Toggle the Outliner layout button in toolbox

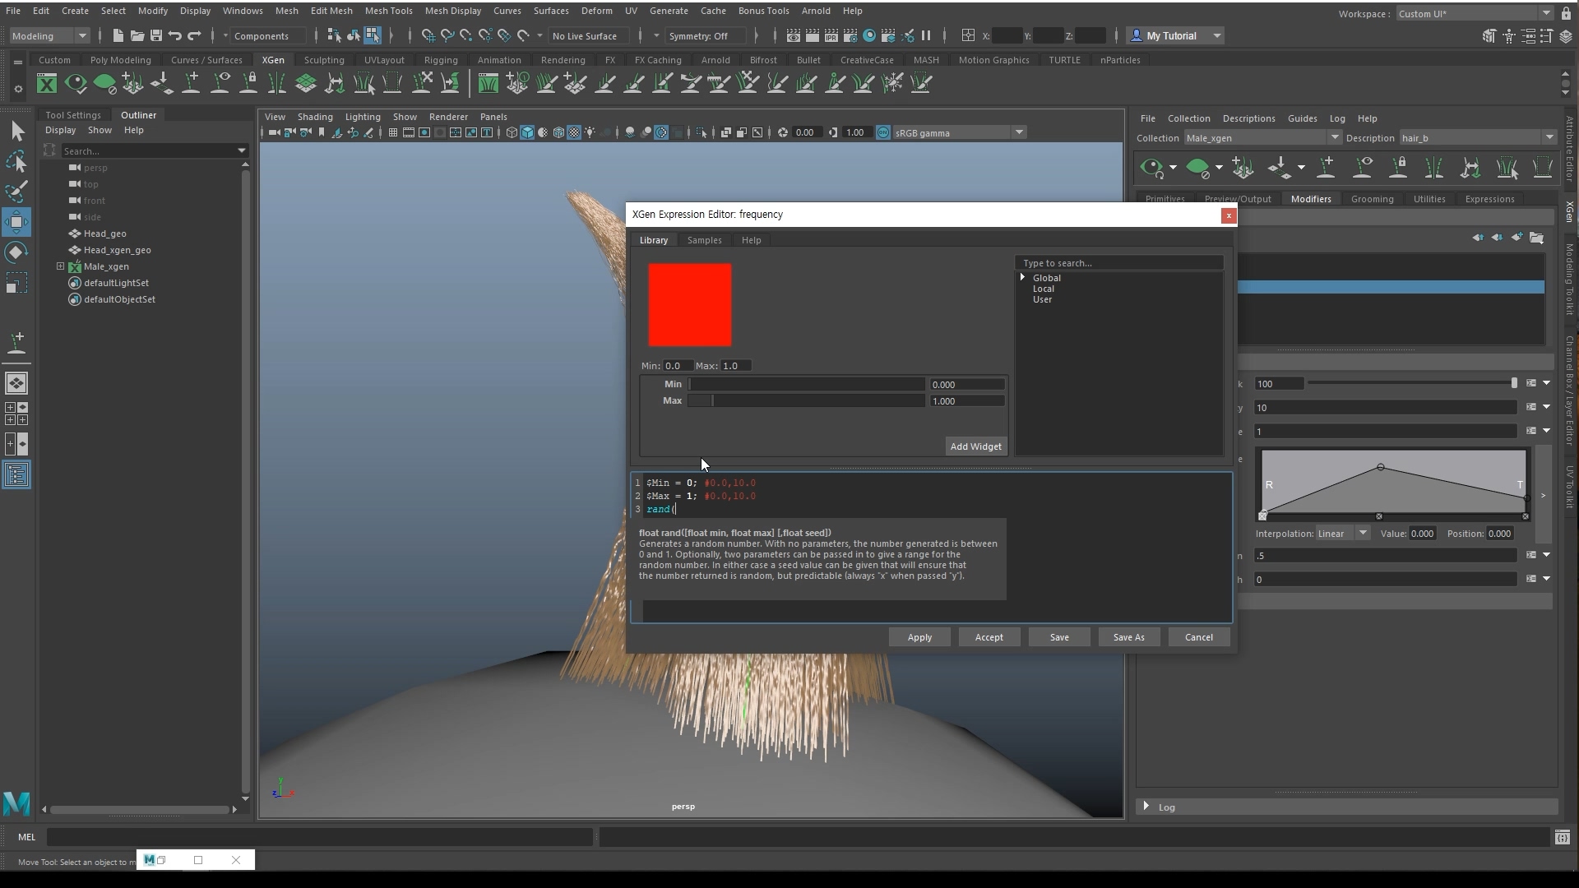point(16,474)
